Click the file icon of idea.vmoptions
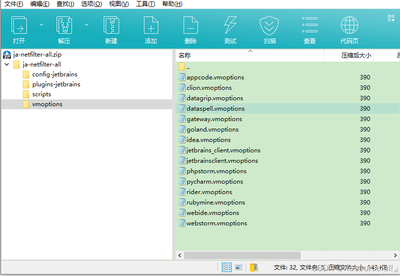The height and width of the screenshot is (276, 400). coord(182,140)
